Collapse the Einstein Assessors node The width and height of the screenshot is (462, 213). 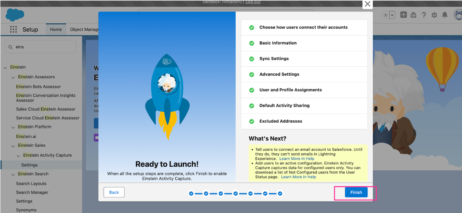[x=13, y=77]
